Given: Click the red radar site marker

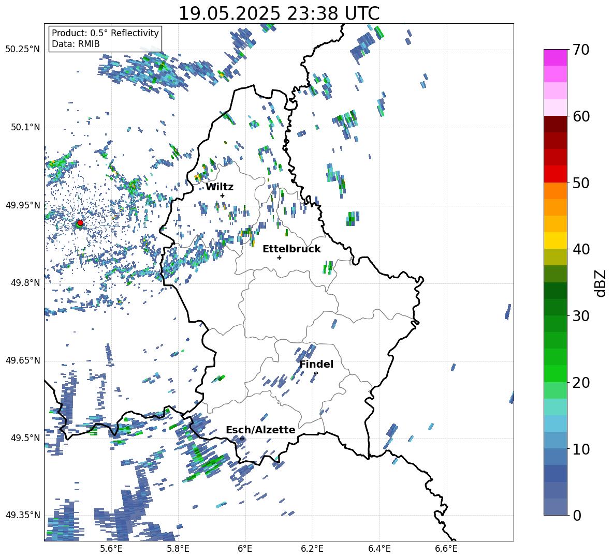Looking at the screenshot, I should pyautogui.click(x=80, y=222).
